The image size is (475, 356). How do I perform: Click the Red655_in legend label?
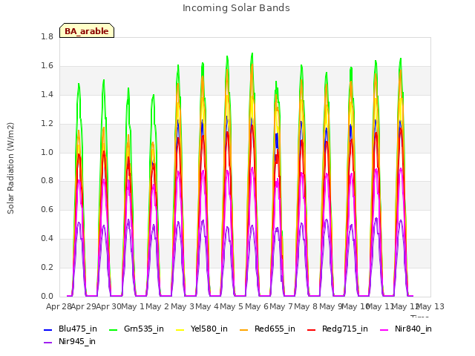click(275, 329)
